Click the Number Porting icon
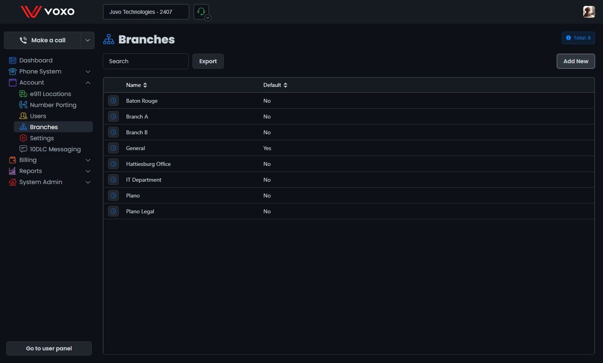 pos(23,105)
